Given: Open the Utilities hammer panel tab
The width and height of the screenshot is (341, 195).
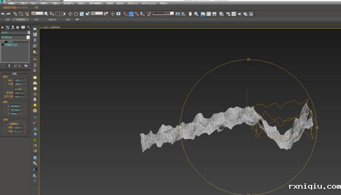Looking at the screenshot, I should [28, 28].
